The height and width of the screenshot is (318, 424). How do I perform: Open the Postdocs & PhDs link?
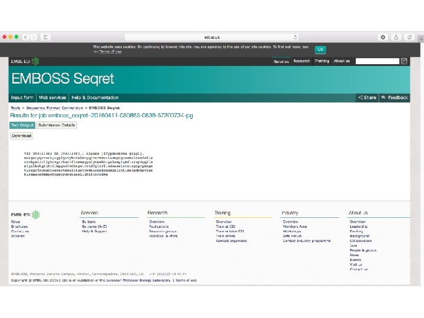[163, 236]
